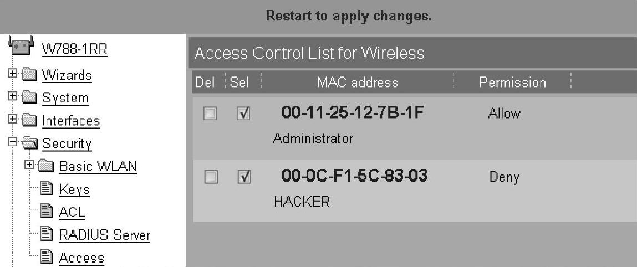Click the Interfaces folder icon

pyautogui.click(x=28, y=121)
